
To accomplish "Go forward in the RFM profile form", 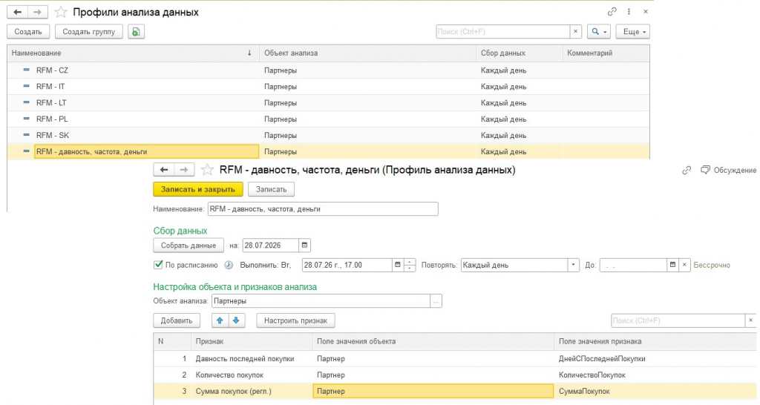I will coord(184,170).
